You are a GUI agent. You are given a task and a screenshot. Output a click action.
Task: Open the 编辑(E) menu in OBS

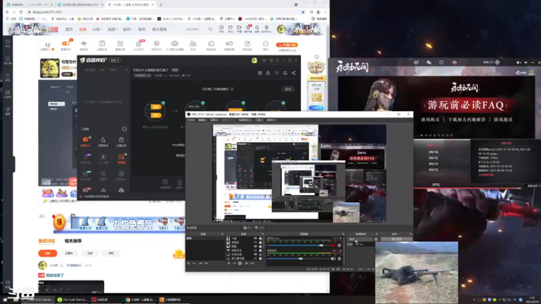tap(202, 120)
